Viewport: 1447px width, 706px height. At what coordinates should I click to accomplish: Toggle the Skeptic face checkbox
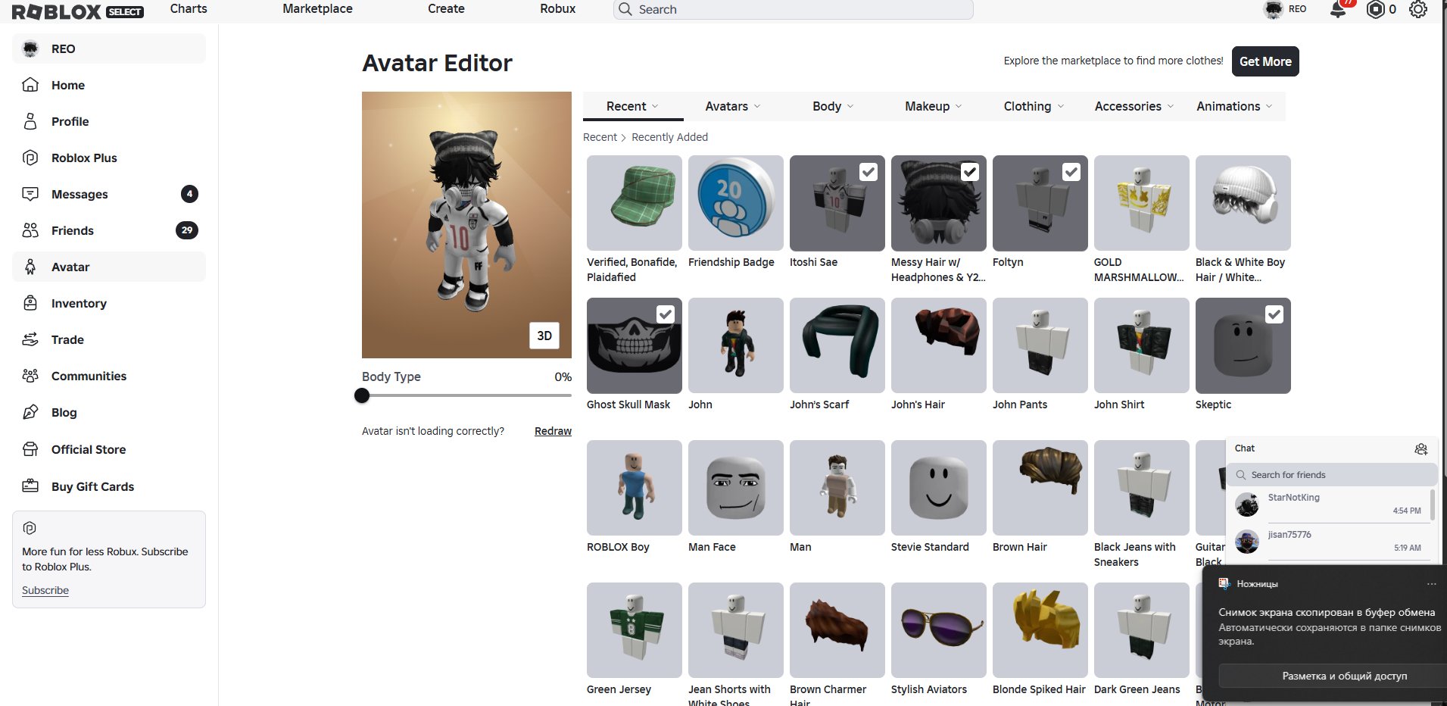pos(1274,314)
